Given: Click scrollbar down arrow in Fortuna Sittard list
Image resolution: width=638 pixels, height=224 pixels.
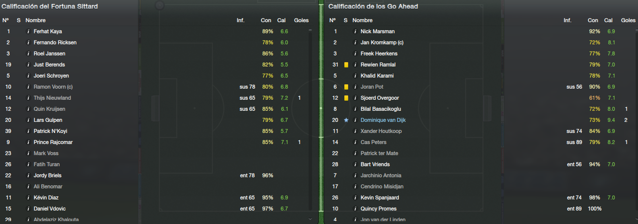Looking at the screenshot, I should point(310,219).
